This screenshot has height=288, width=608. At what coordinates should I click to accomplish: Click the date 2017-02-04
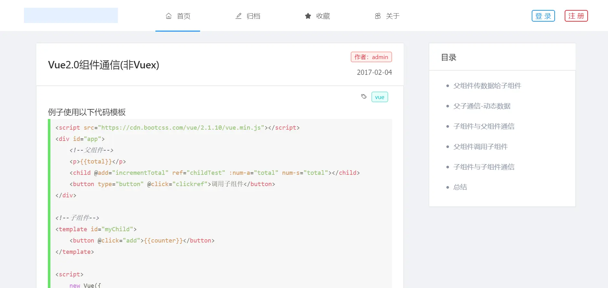click(374, 72)
